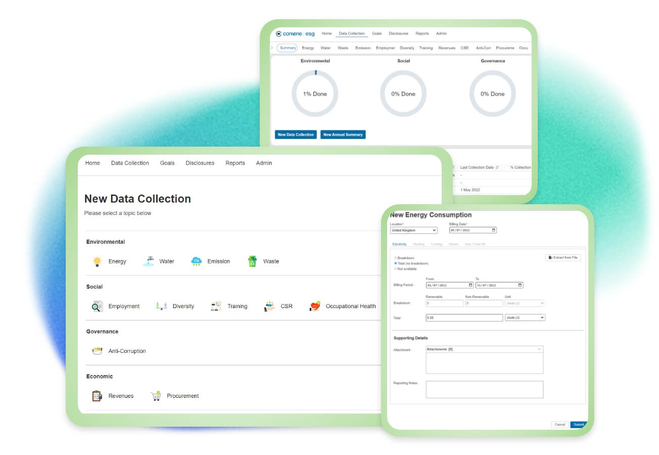Click the Water tap icon
659x455 pixels.
pyautogui.click(x=148, y=261)
